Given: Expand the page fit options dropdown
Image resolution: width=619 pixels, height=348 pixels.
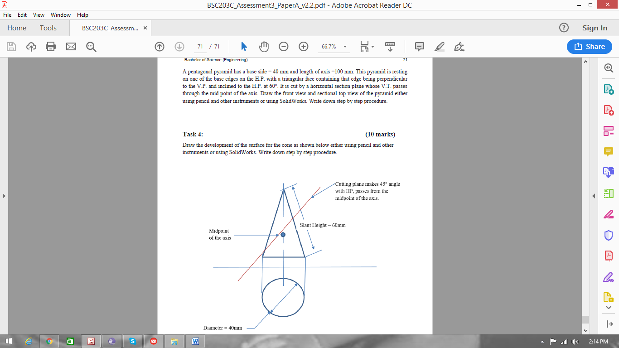Looking at the screenshot, I should point(372,46).
